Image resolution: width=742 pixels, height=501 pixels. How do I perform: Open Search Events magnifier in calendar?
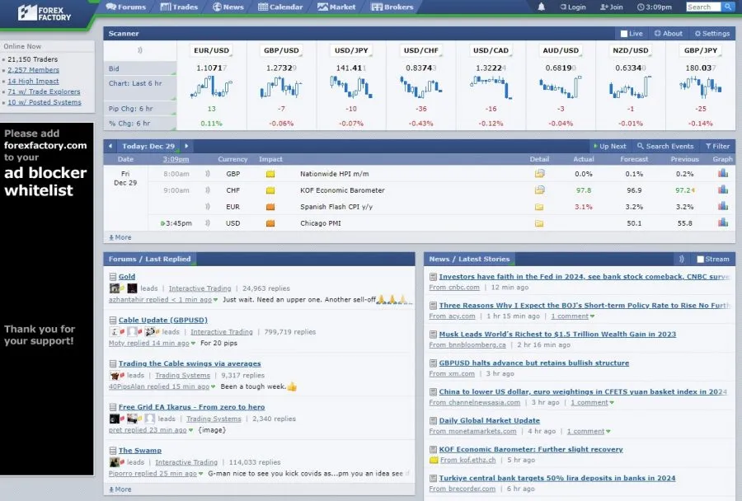[x=665, y=146]
